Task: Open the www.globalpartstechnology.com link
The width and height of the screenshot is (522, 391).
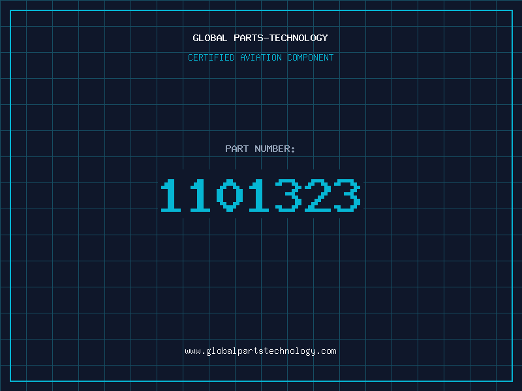Action: [260, 351]
